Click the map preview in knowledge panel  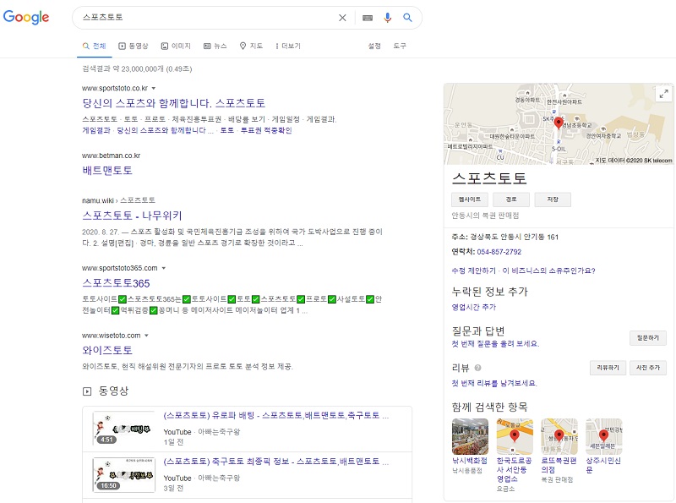coord(559,124)
